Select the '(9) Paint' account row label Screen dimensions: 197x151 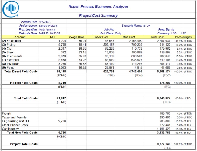click(x=8, y=68)
